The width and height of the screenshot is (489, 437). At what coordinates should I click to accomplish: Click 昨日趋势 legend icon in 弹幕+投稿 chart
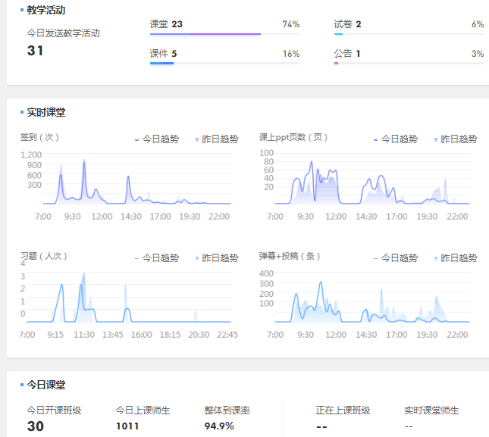pyautogui.click(x=436, y=258)
